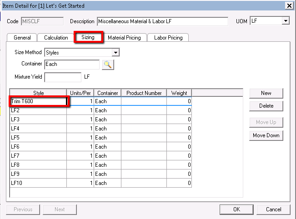The height and width of the screenshot is (219, 296).
Task: Click the Style column header
Action: pyautogui.click(x=38, y=93)
